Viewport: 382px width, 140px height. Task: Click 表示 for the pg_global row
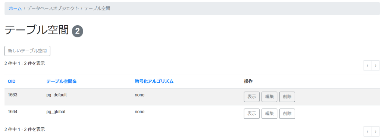point(252,114)
